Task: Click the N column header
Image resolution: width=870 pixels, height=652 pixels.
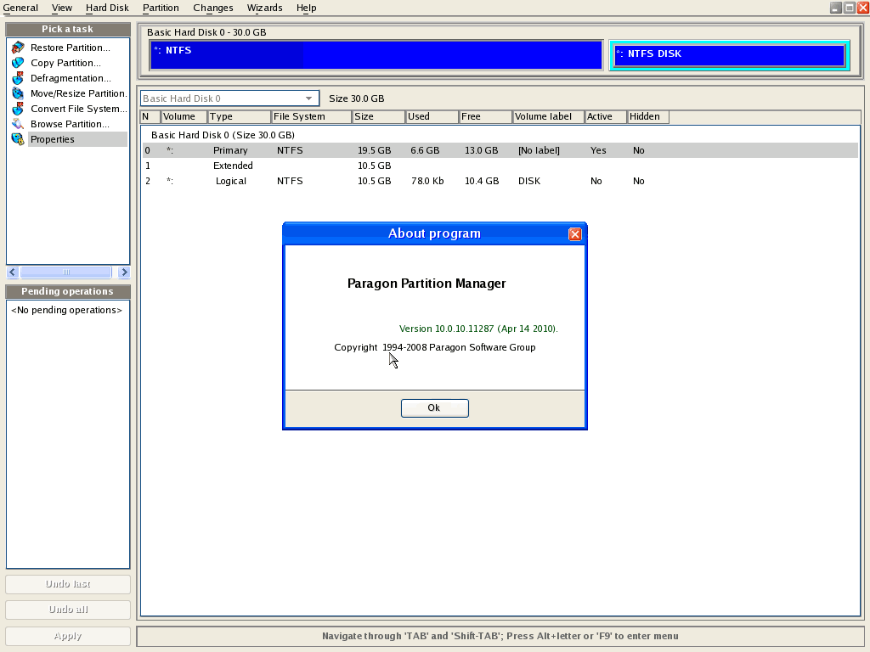Action: [x=150, y=116]
